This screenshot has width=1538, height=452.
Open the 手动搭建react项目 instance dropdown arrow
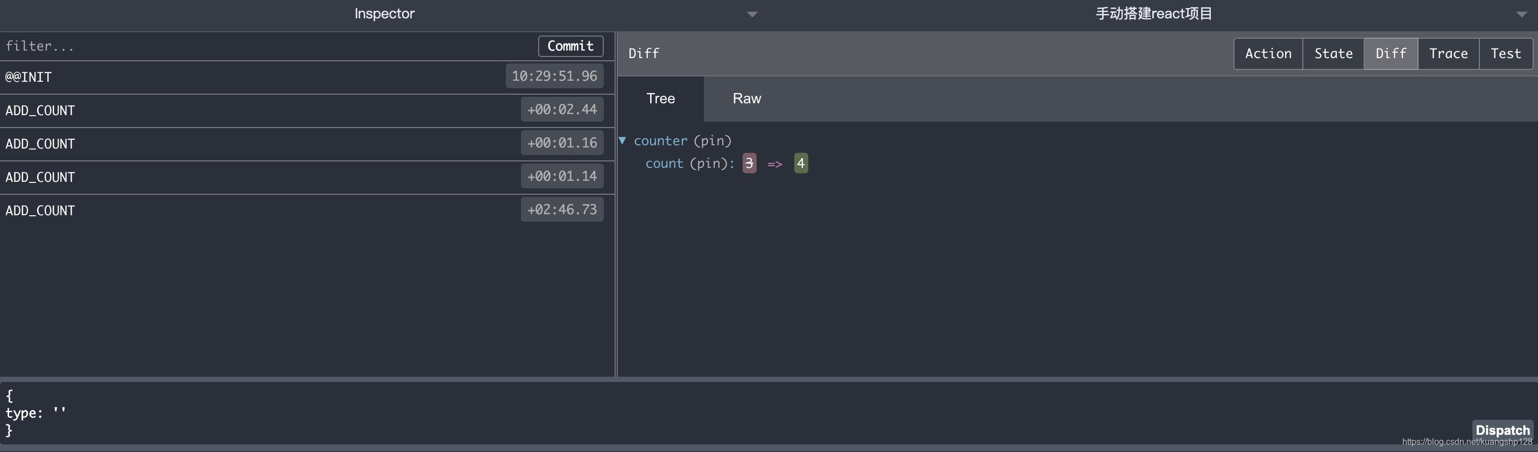1521,15
